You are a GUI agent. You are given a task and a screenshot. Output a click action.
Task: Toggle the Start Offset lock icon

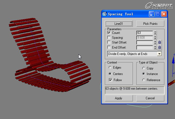160,42
